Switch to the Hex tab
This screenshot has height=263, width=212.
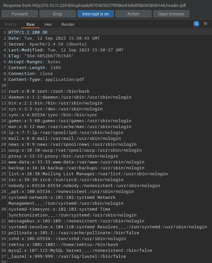point(48,24)
